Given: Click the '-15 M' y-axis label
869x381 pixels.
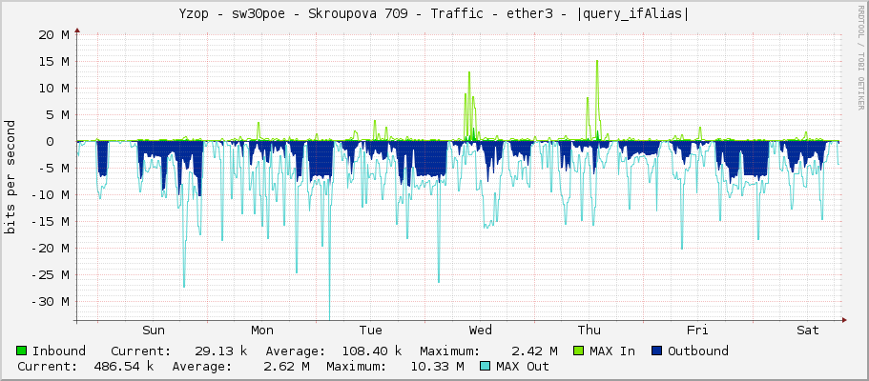Looking at the screenshot, I should (x=50, y=222).
